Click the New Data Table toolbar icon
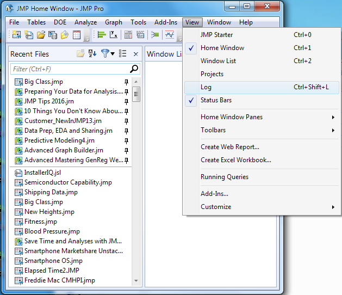 (x=16, y=35)
